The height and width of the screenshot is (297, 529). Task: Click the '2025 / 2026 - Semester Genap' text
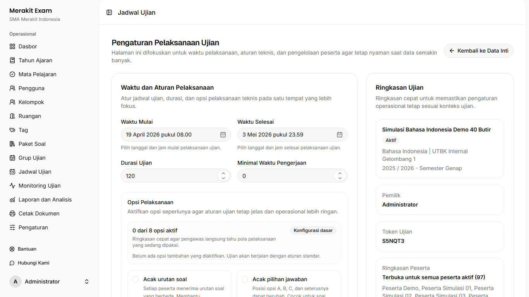click(x=422, y=168)
